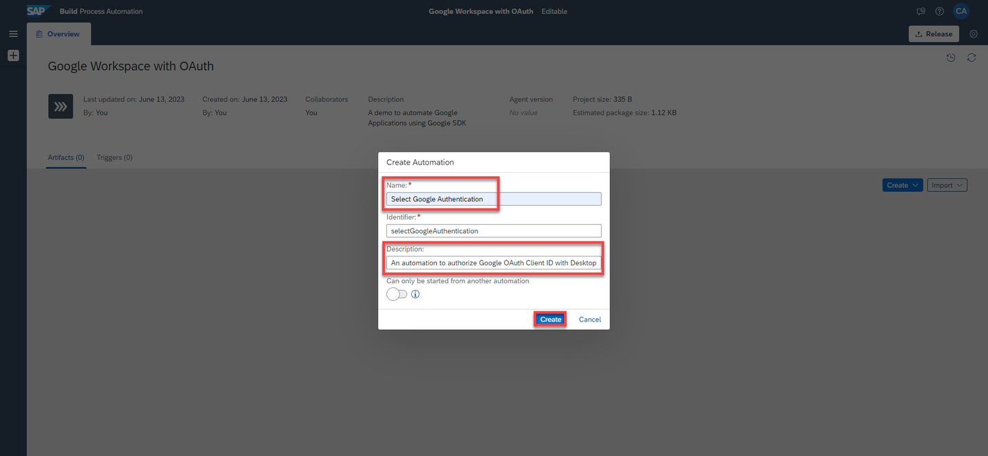This screenshot has width=988, height=456.
Task: Toggle 'Can only be started from another automation'
Action: tap(397, 294)
